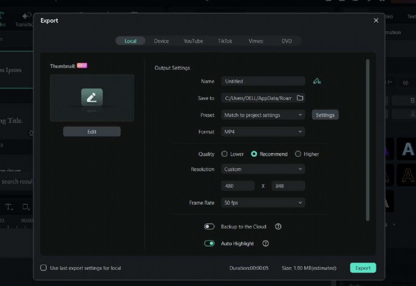The height and width of the screenshot is (286, 416).
Task: Expand the Resolution Custom dropdown
Action: [x=263, y=169]
